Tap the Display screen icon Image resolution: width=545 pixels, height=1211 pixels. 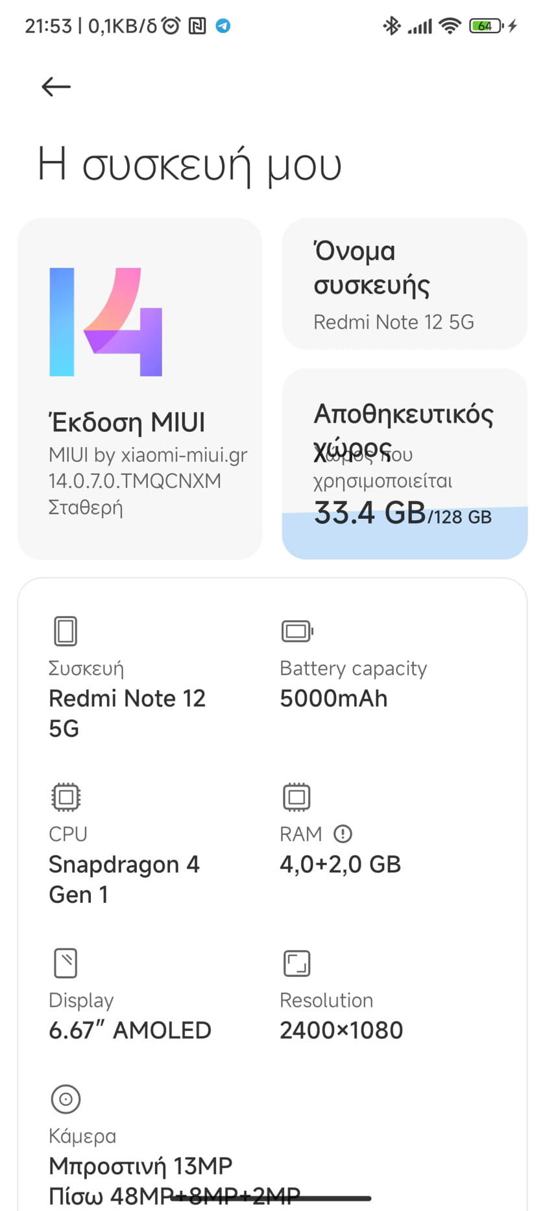point(66,963)
